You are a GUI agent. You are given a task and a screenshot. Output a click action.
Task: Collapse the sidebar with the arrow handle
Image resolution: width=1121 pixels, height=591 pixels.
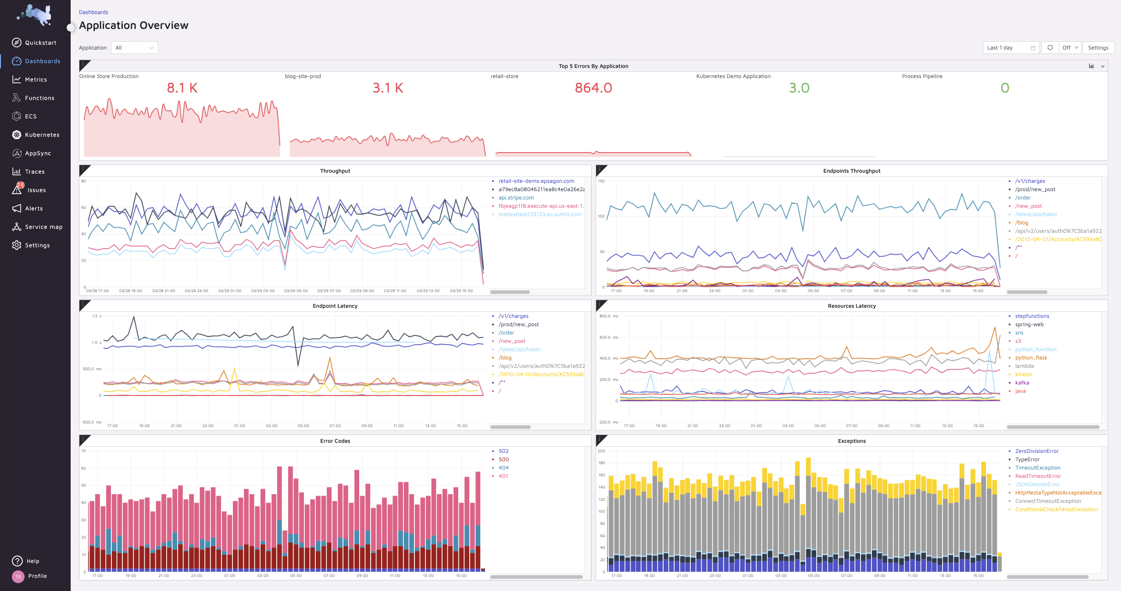[x=70, y=28]
